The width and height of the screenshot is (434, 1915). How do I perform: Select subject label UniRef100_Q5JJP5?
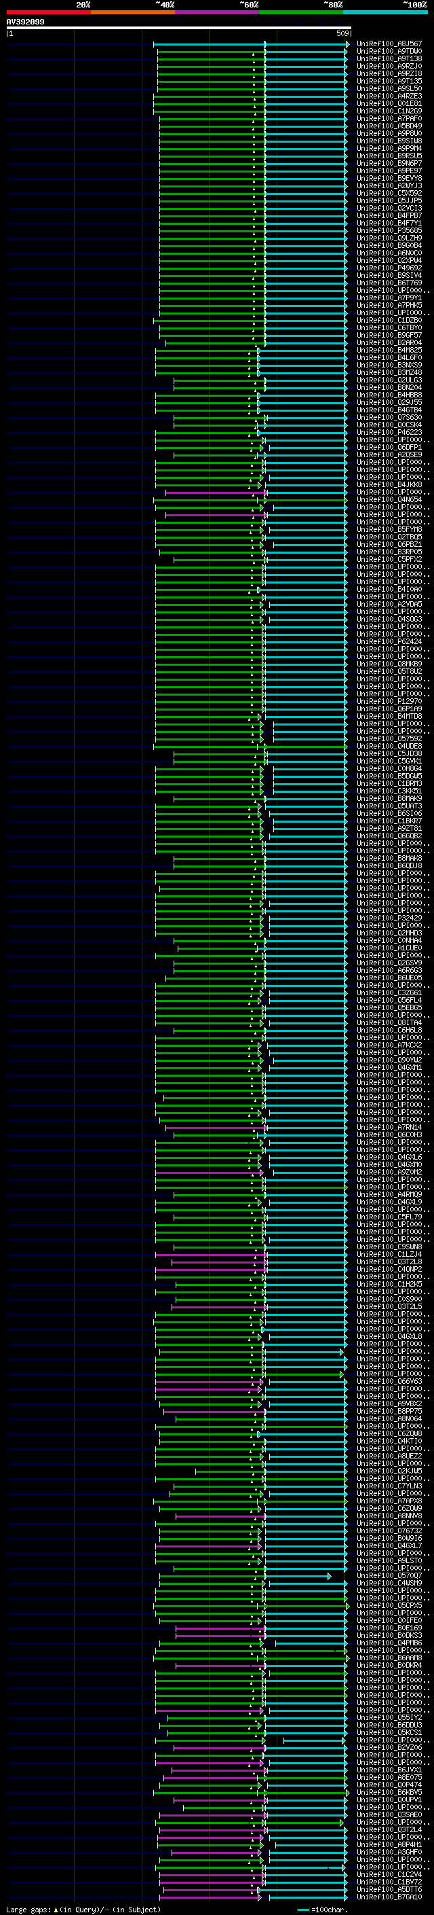point(389,200)
